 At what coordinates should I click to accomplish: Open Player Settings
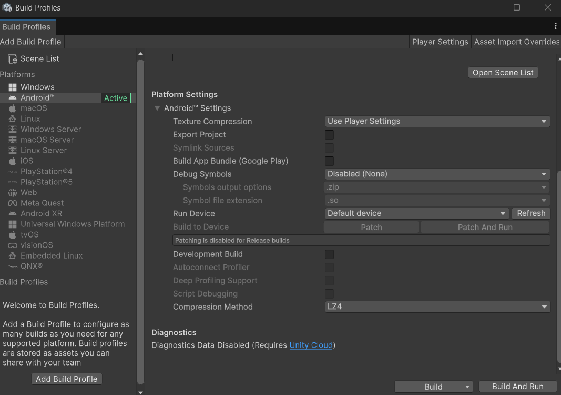440,42
